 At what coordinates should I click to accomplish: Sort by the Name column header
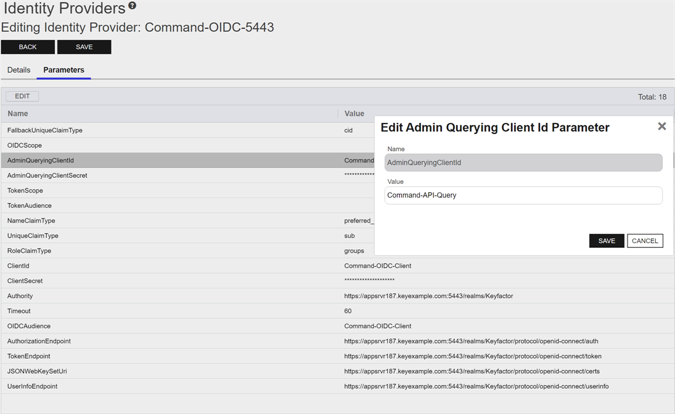click(18, 114)
